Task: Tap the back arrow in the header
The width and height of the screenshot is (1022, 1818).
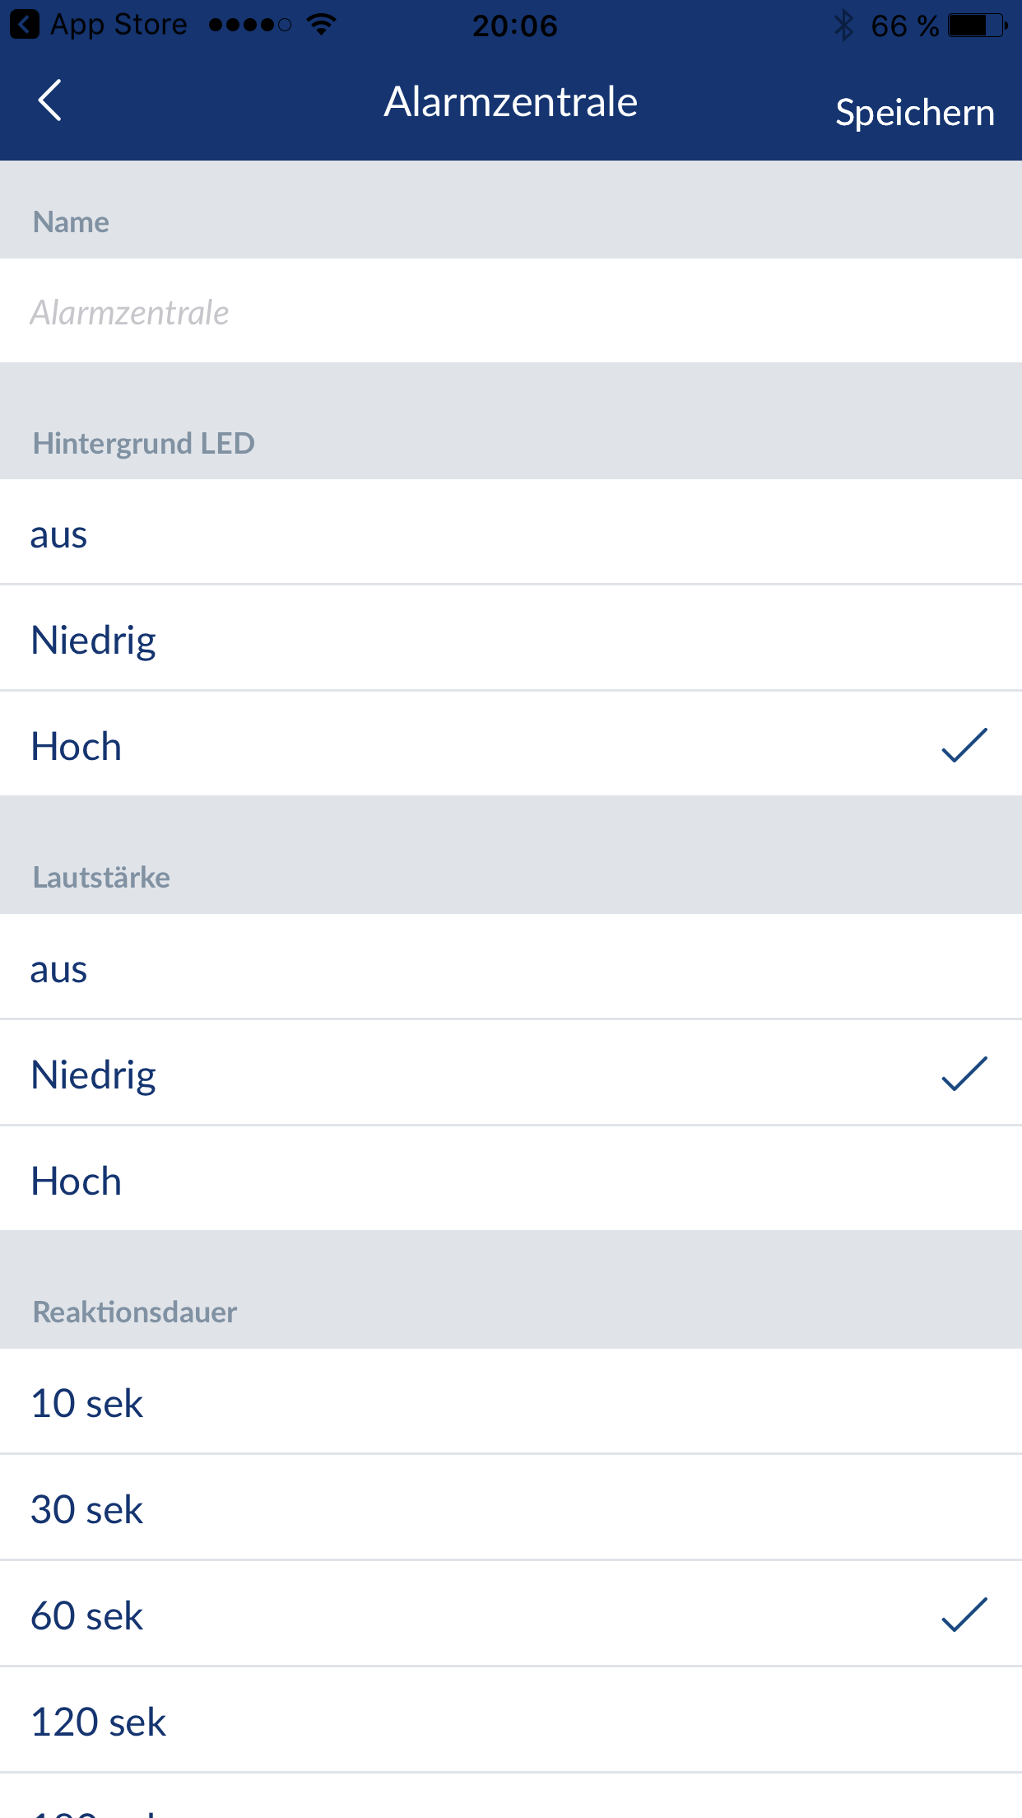Action: click(50, 101)
